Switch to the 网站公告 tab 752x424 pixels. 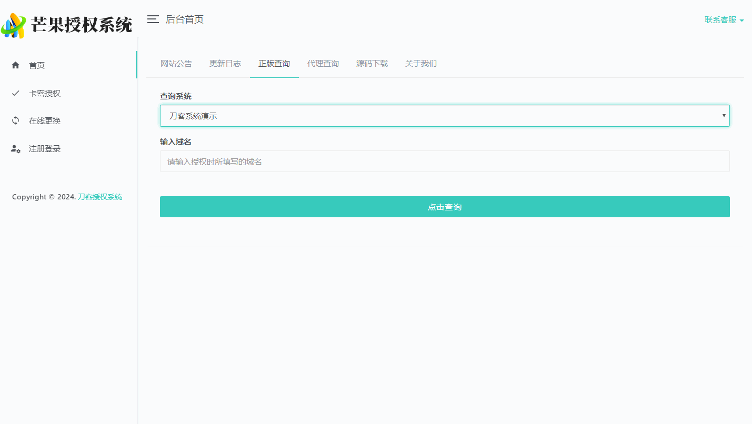point(176,64)
